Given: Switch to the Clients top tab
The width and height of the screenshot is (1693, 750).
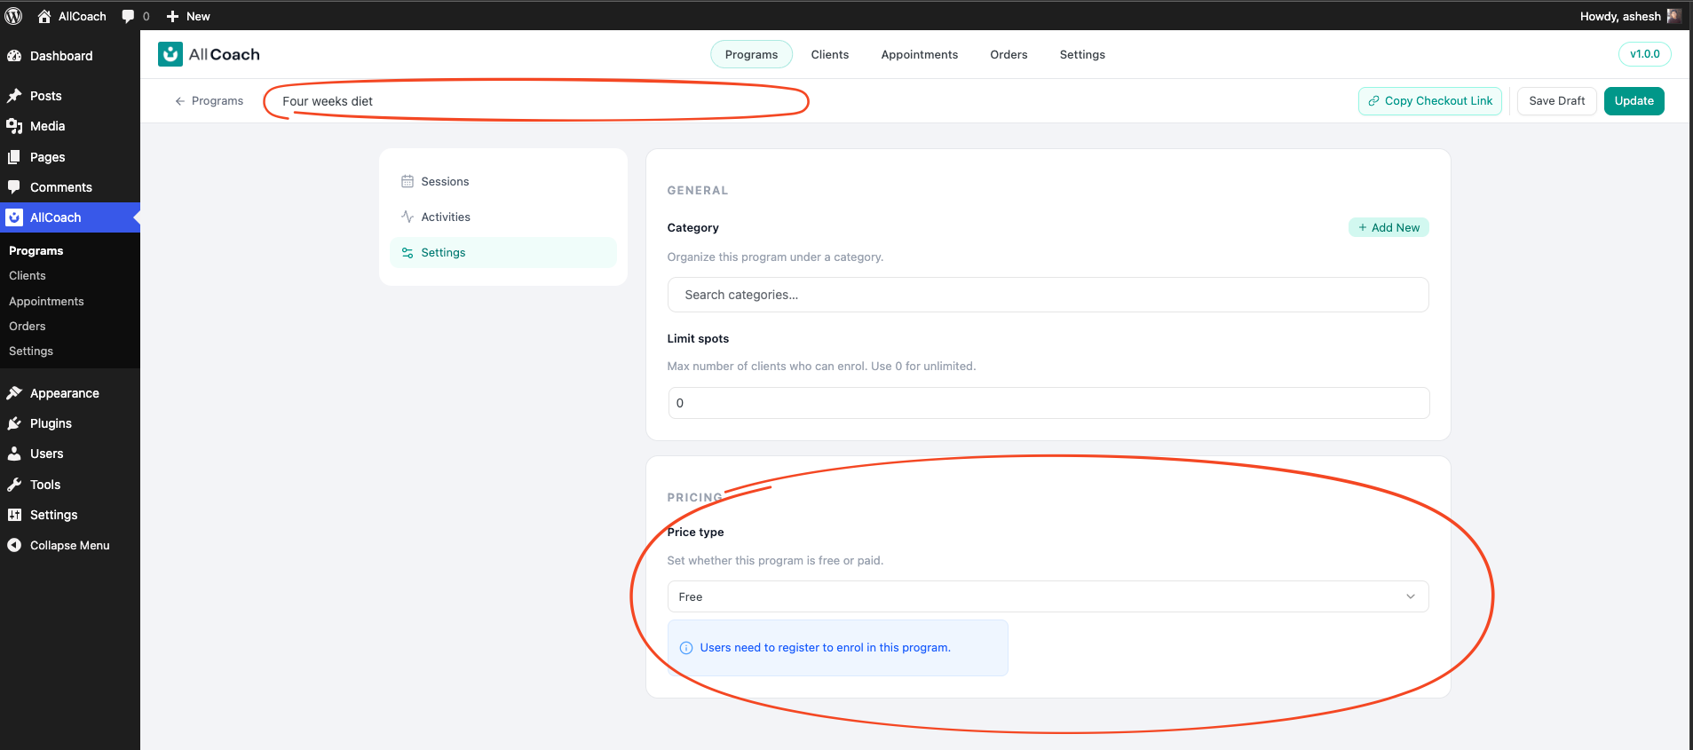Looking at the screenshot, I should click(830, 54).
